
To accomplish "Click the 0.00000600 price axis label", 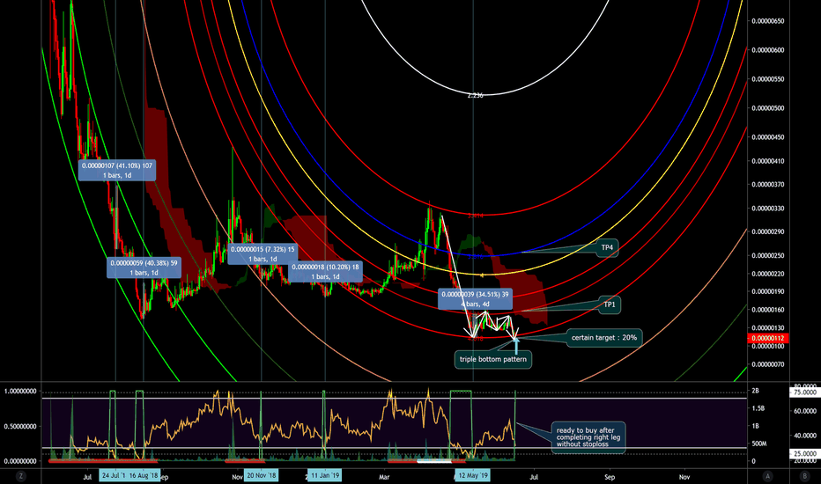I will coord(767,50).
